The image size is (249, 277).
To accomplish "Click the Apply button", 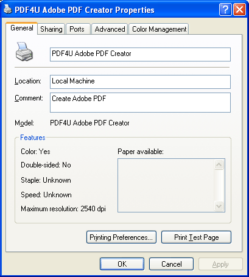I will (x=220, y=264).
